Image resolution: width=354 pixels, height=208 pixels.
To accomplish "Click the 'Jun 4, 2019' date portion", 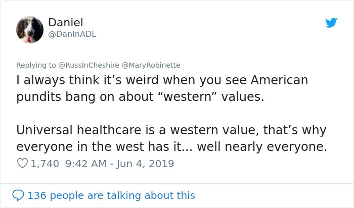I will pyautogui.click(x=146, y=164).
